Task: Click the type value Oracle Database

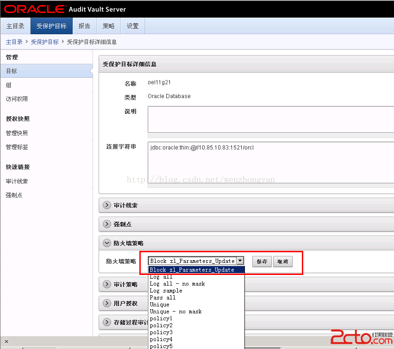Action: click(169, 96)
